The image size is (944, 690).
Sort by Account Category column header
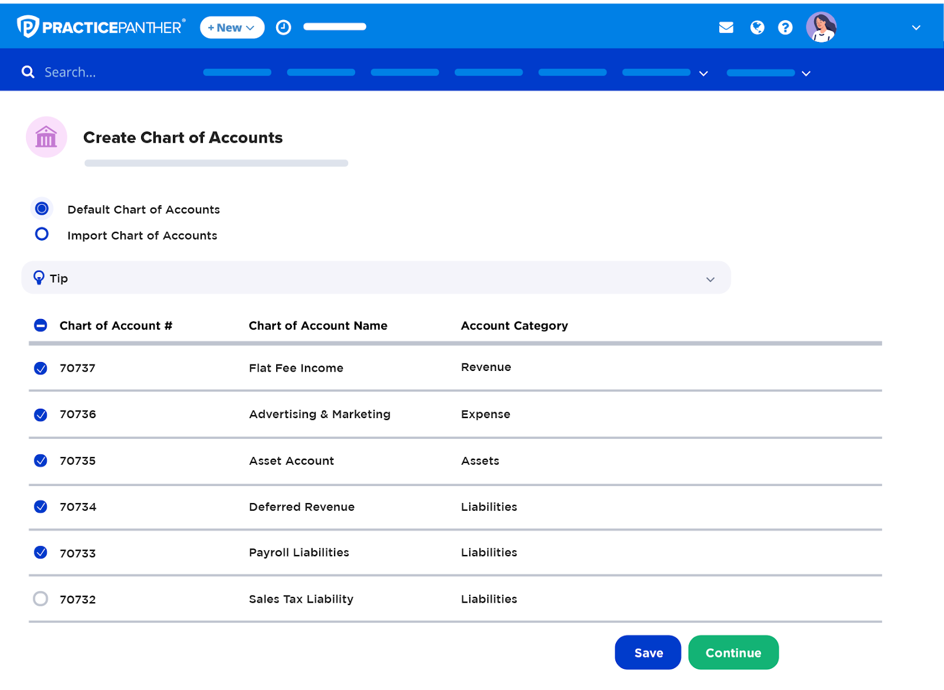point(514,326)
